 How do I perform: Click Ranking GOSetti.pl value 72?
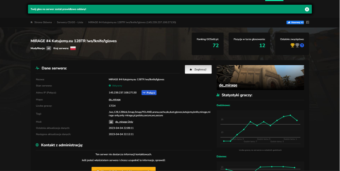(216, 45)
